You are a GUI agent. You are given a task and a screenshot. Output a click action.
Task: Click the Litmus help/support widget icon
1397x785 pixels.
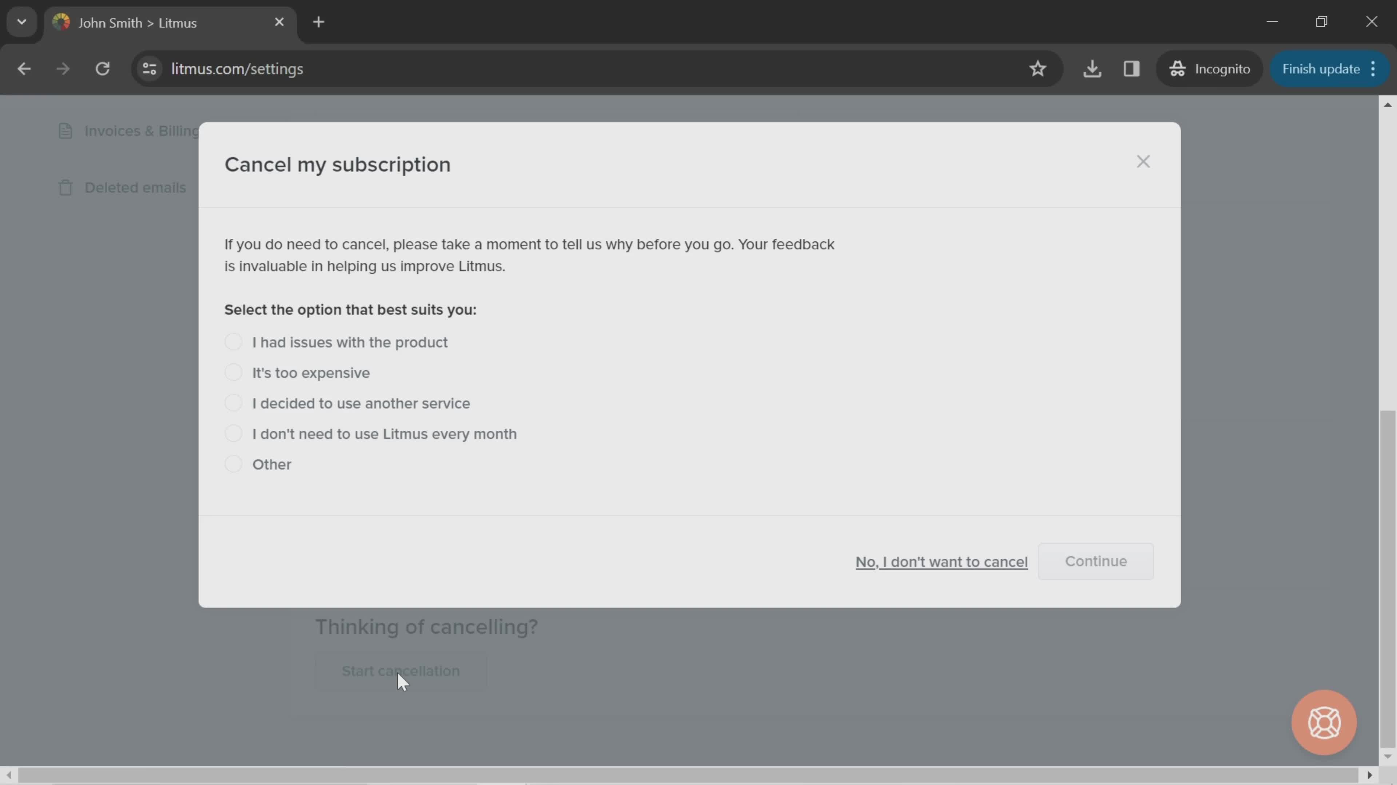1324,723
